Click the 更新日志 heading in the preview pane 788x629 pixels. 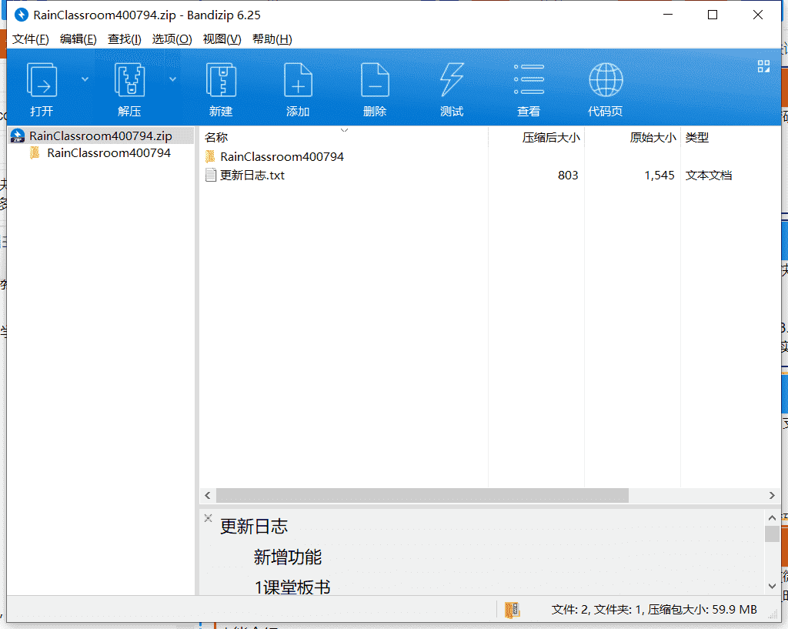tap(254, 527)
